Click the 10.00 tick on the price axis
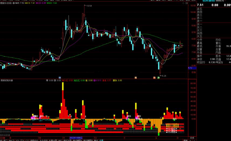 (x=193, y=12)
